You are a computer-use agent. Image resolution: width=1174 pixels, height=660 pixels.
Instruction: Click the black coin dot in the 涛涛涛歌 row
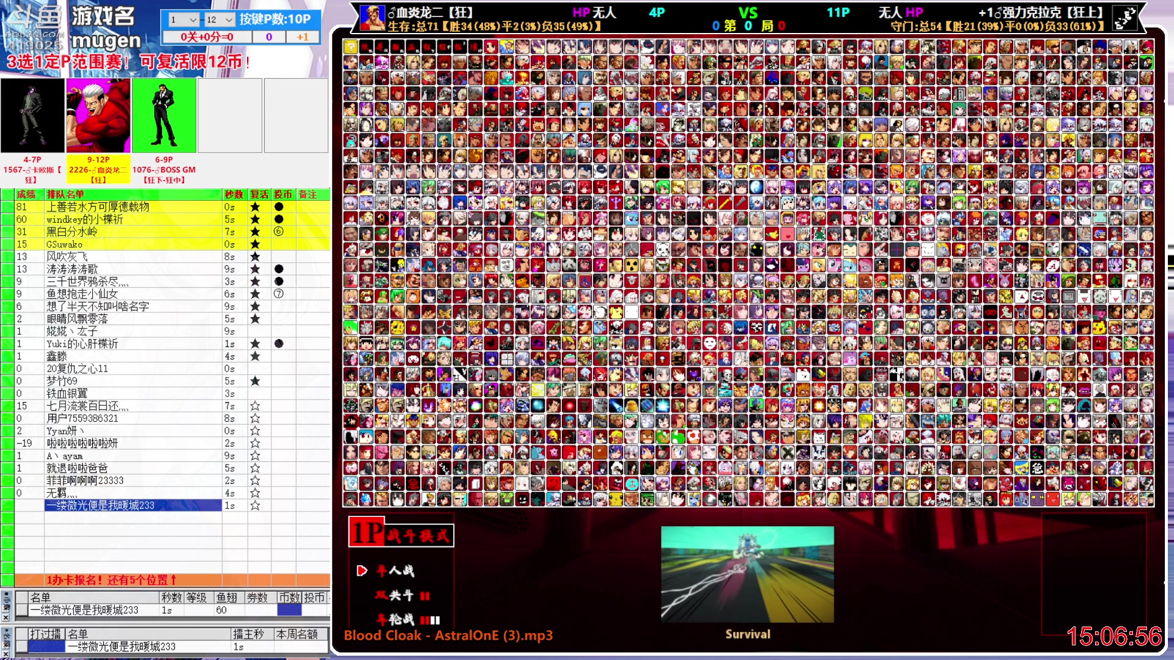tap(279, 269)
